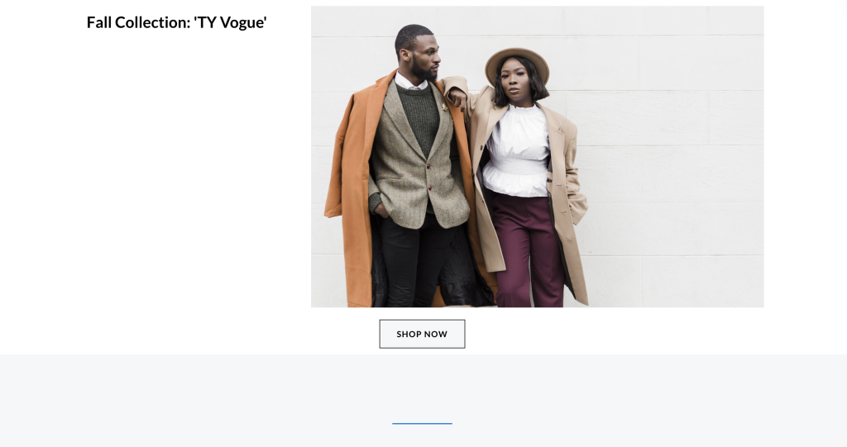The image size is (847, 447).
Task: Open the fall collection couple photo
Action: coord(537,156)
